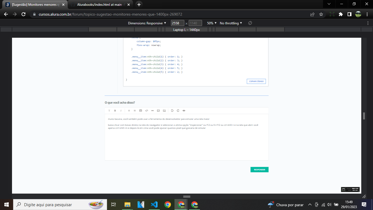Image resolution: width=373 pixels, height=210 pixels.
Task: Open the weather widget Chuva por parar
Action: tap(286, 205)
